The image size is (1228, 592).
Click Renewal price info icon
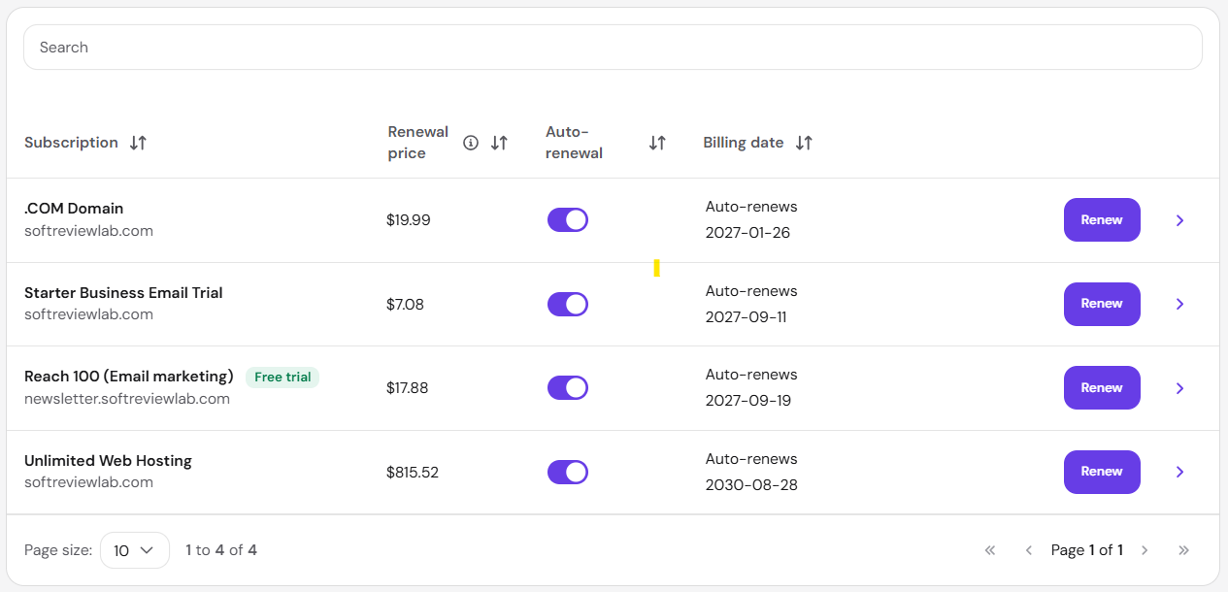(471, 143)
